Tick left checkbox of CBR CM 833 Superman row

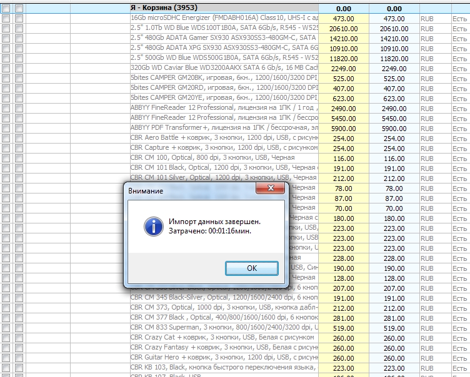pyautogui.click(x=6, y=328)
